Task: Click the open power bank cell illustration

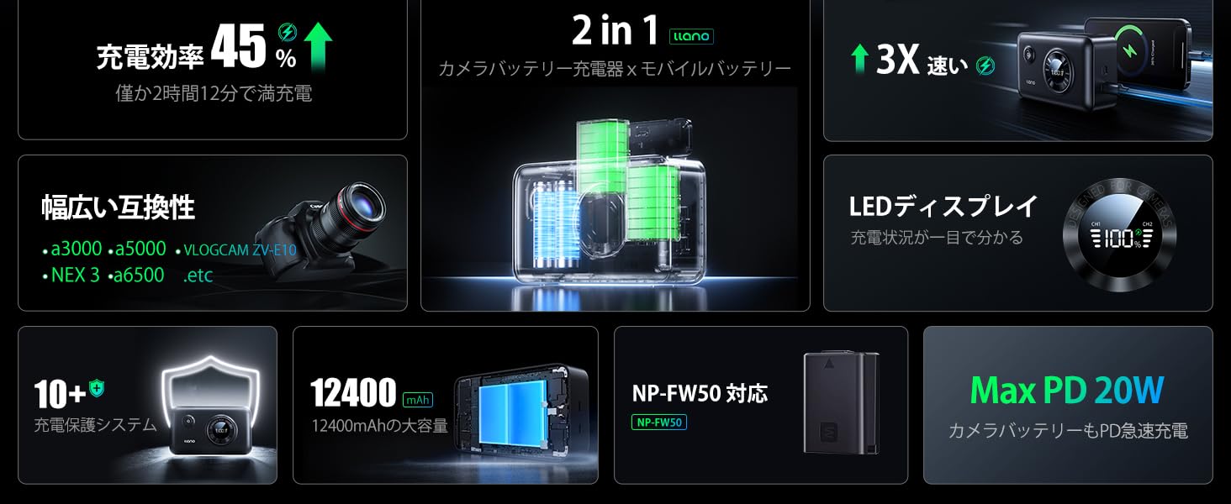Action: point(518,417)
